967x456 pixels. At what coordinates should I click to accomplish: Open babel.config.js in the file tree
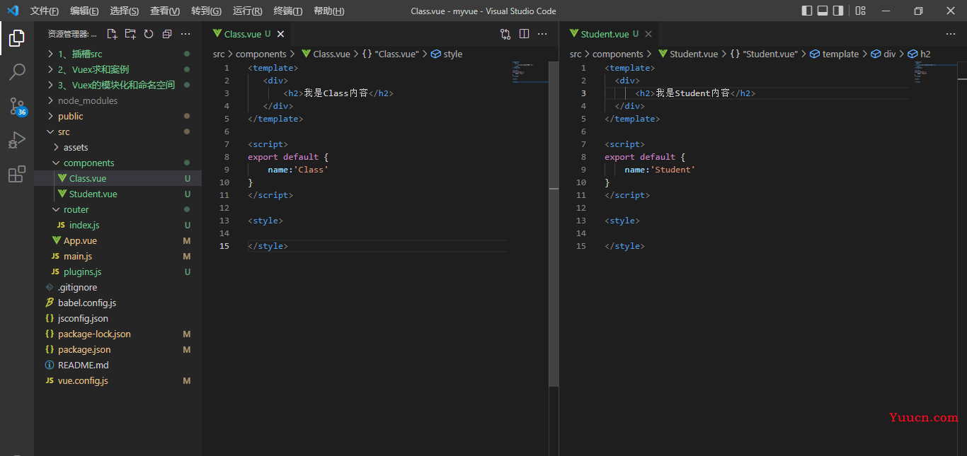pos(118,303)
